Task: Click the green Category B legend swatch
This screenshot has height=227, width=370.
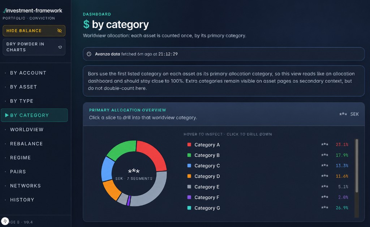Action: (x=189, y=155)
